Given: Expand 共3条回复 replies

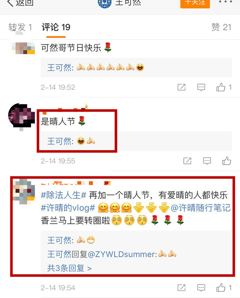Looking at the screenshot, I should (x=69, y=268).
